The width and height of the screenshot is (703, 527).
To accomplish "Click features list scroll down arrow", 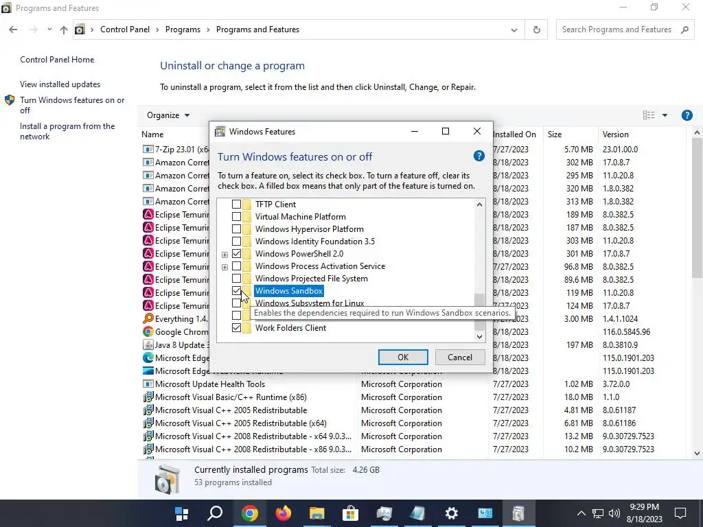I will point(479,336).
